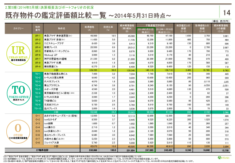Screen dimensions: 235x163
Task: Click the UR Urban Retail circle logo
Action: click(x=18, y=54)
